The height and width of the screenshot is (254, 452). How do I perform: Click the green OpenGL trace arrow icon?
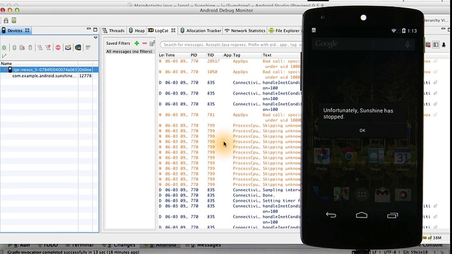4,56
